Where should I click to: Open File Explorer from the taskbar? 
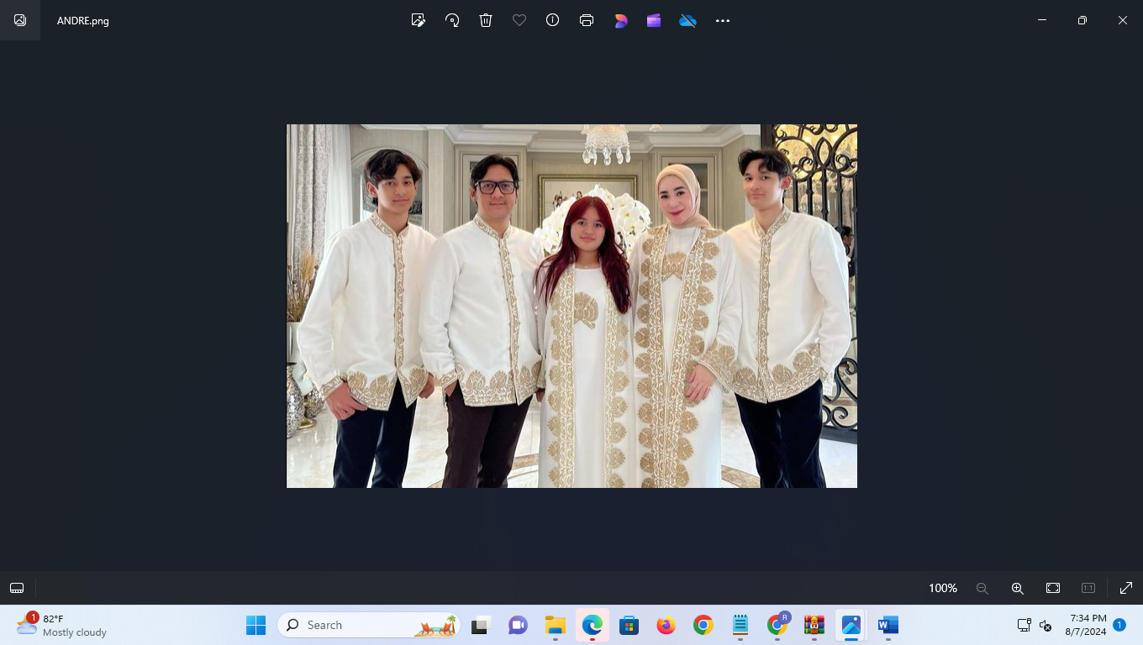click(556, 625)
